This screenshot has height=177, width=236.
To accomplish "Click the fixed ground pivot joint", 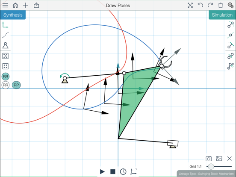I will (65, 78).
